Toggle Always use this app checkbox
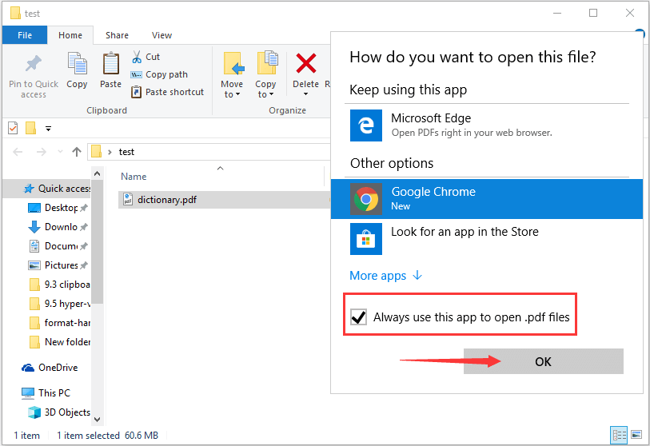The width and height of the screenshot is (650, 446). coord(358,317)
